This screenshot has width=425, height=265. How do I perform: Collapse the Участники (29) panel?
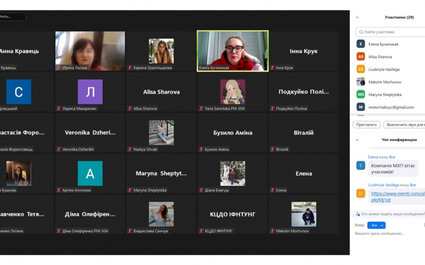(357, 17)
